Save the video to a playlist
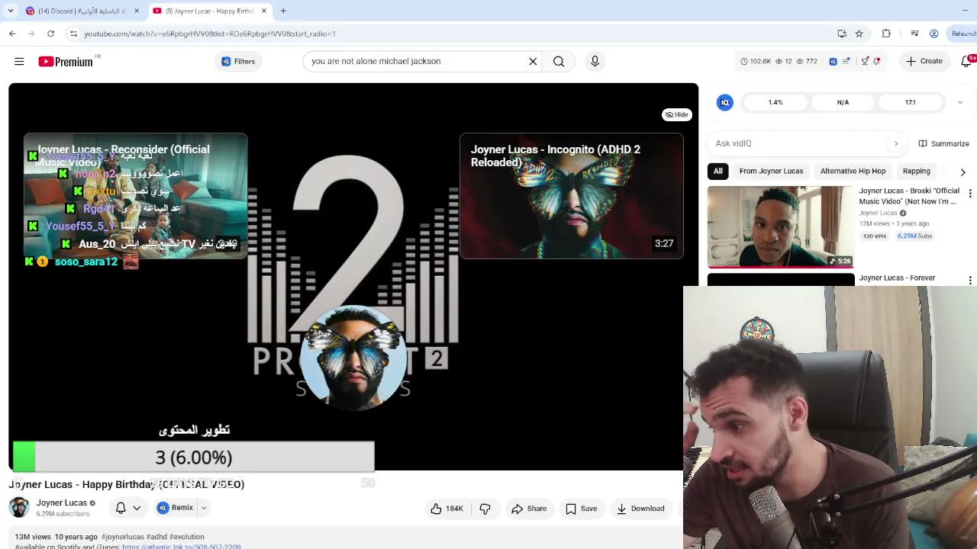This screenshot has height=549, width=977. (581, 509)
